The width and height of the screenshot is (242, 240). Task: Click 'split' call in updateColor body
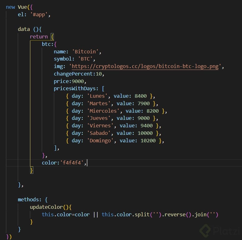[x=142, y=214]
